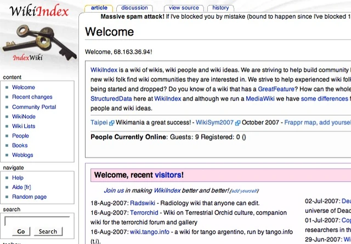The image size is (351, 244).
Task: Click the WikiIndex keys logo image
Action: tap(39, 33)
